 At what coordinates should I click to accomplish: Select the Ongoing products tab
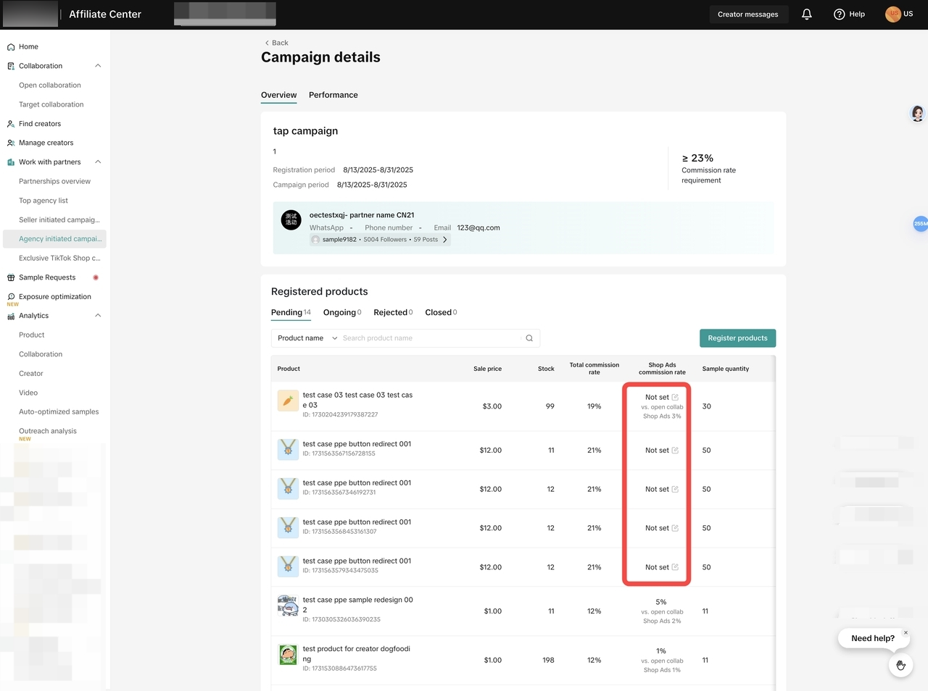pos(341,313)
